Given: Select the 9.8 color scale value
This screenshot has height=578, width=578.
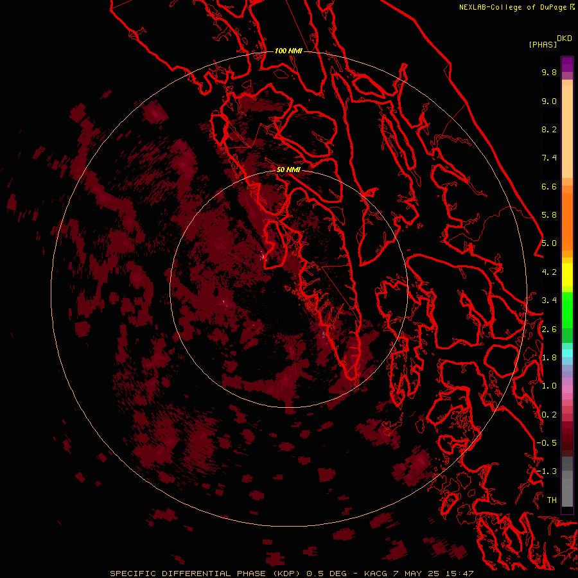Looking at the screenshot, I should click(549, 73).
